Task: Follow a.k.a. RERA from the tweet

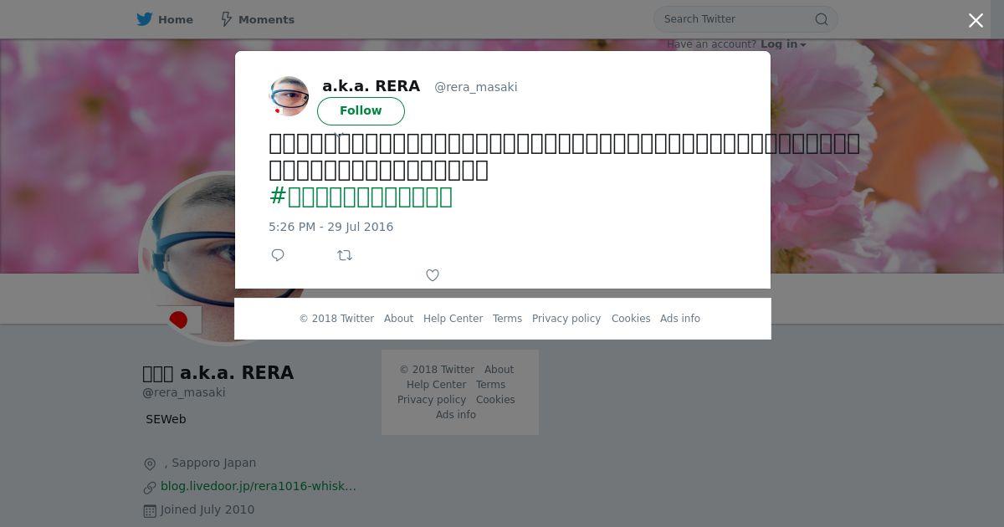Action: [x=361, y=110]
